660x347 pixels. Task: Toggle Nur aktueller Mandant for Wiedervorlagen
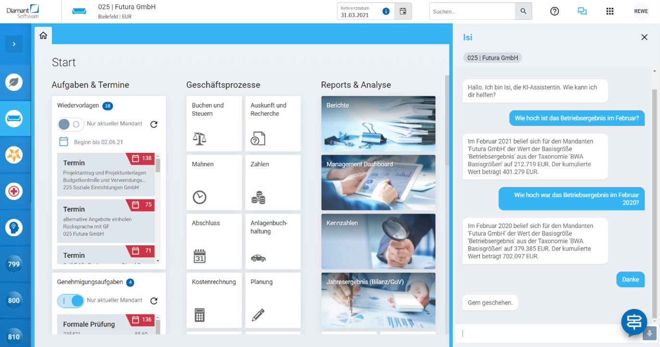tap(71, 124)
